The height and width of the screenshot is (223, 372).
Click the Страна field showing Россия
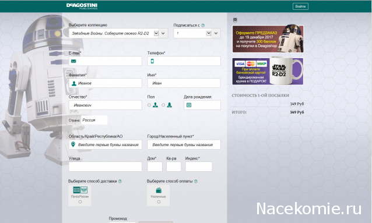coord(94,120)
